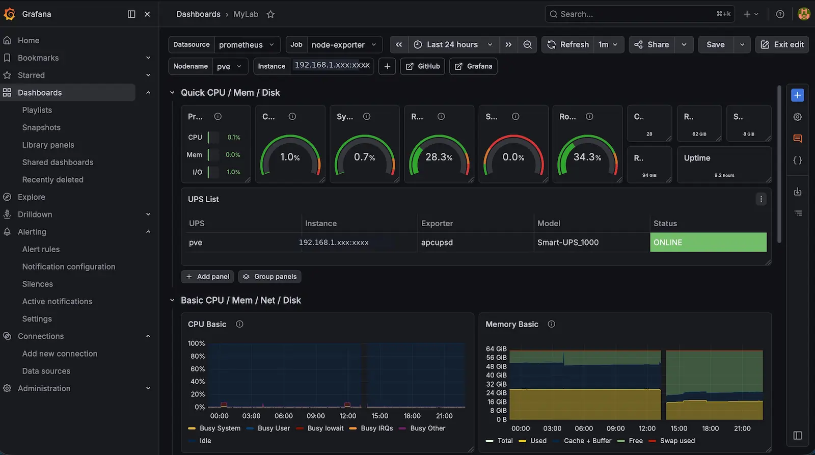Show Memory Basic panel info
The height and width of the screenshot is (455, 815).
(x=551, y=324)
